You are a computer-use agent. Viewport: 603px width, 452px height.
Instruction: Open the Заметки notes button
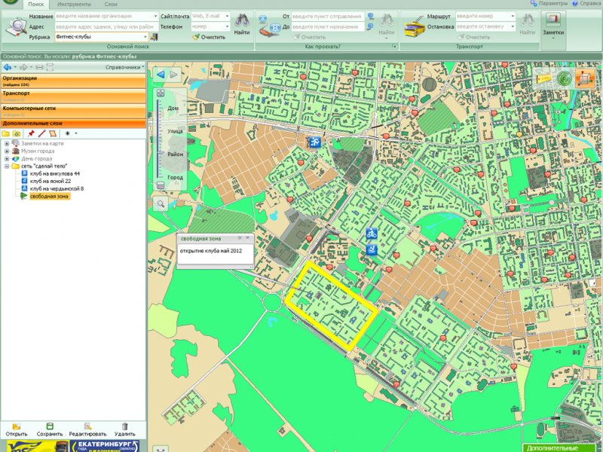coord(552,24)
